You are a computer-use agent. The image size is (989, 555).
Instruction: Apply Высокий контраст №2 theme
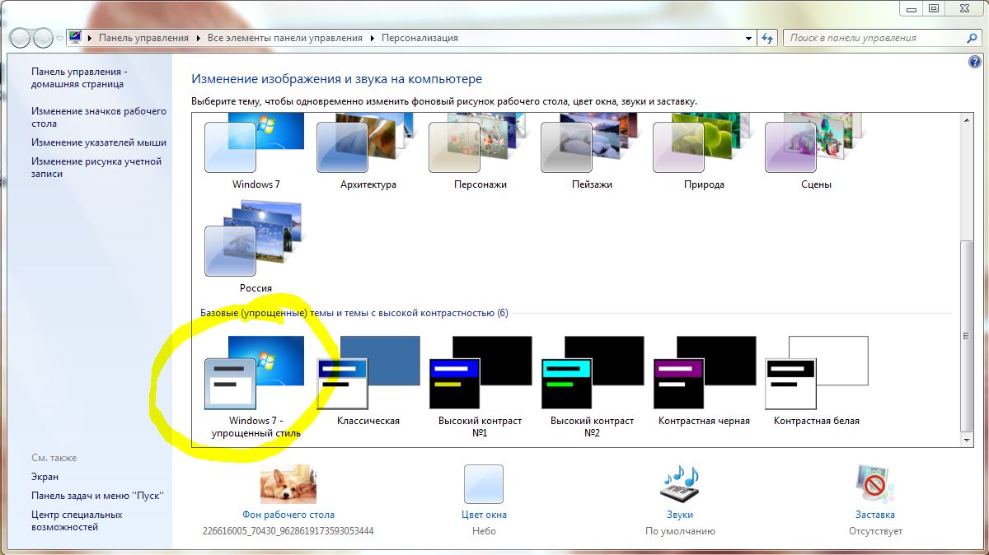coord(592,385)
